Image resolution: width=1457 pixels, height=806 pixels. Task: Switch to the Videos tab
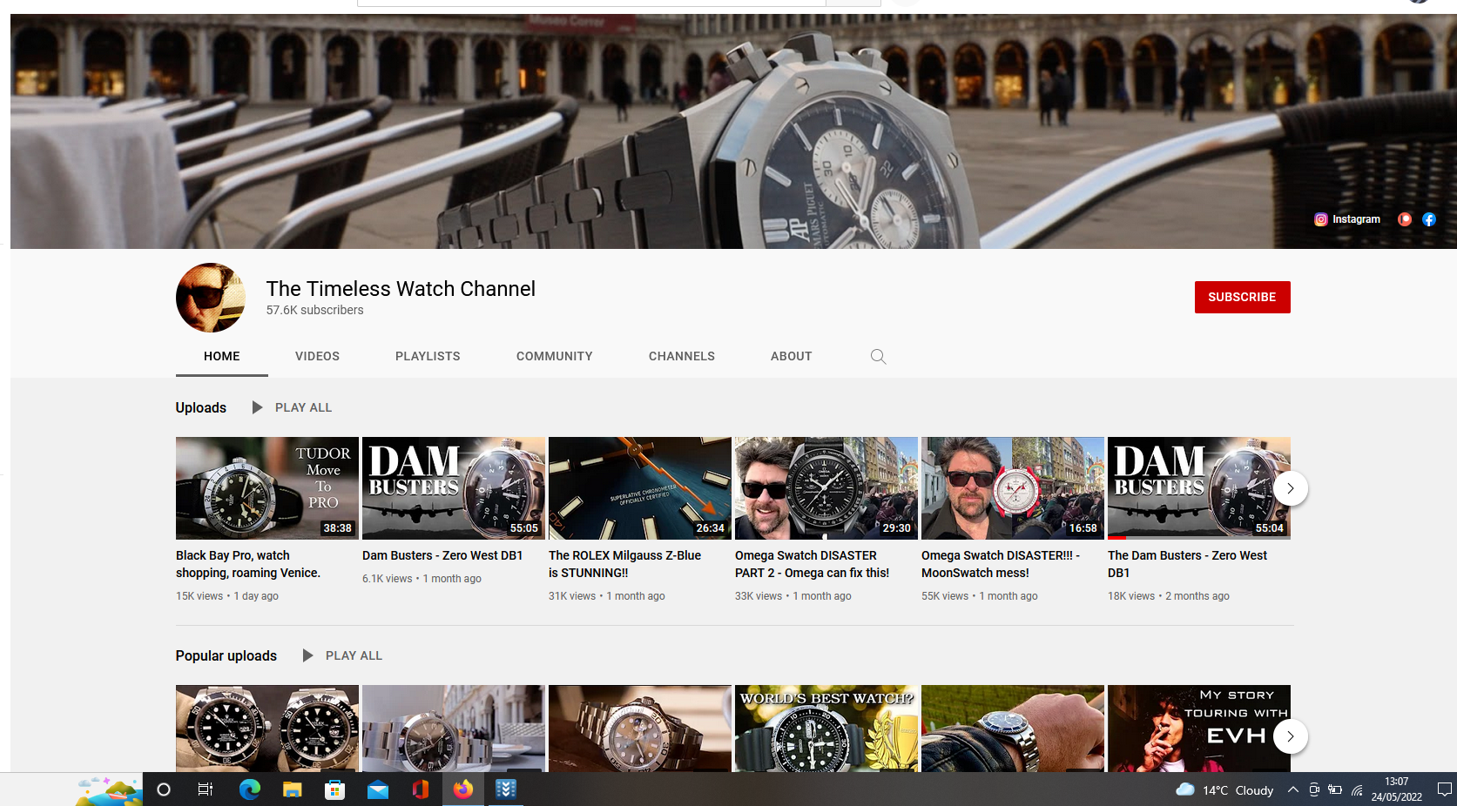point(317,356)
